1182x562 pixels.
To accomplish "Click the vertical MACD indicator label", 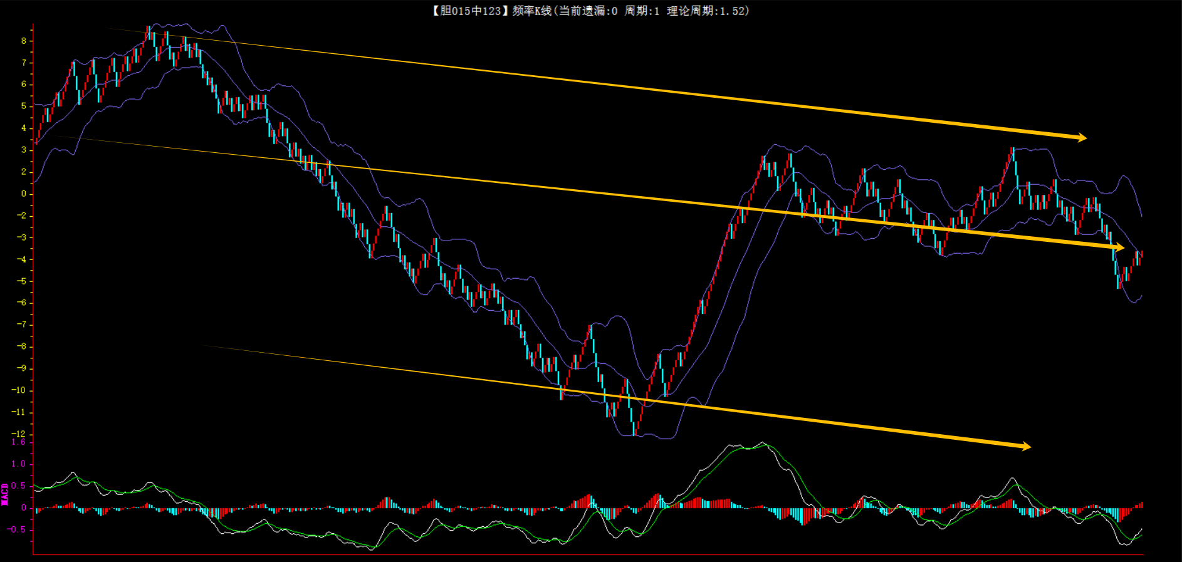I will point(4,494).
